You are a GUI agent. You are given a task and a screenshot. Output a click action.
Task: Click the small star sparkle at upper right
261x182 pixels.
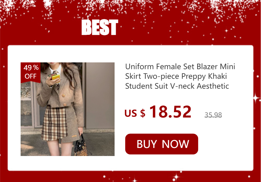click(226, 31)
